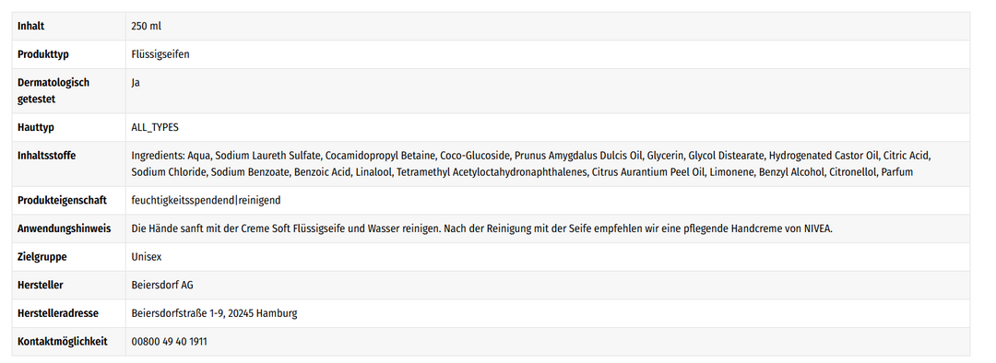Select feuchtigkeitsspendend|reinigend text
The width and height of the screenshot is (996, 363).
pos(206,201)
